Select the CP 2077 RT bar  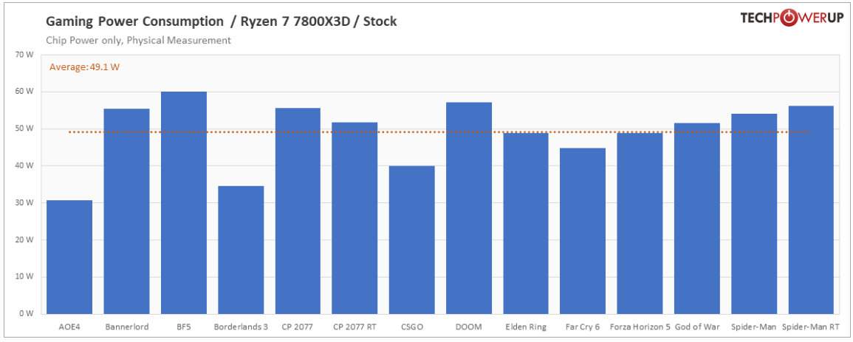point(354,218)
